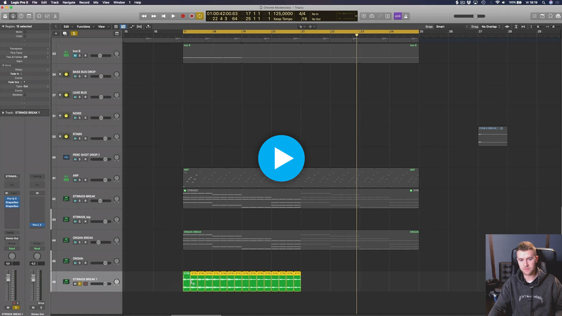Open the Window menu
The image size is (562, 316).
pos(119,2)
